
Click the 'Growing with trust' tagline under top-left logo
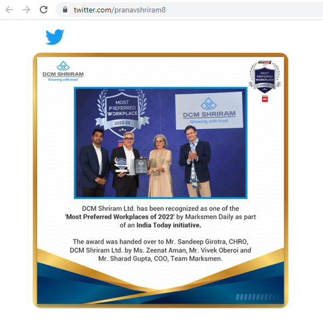point(63,80)
